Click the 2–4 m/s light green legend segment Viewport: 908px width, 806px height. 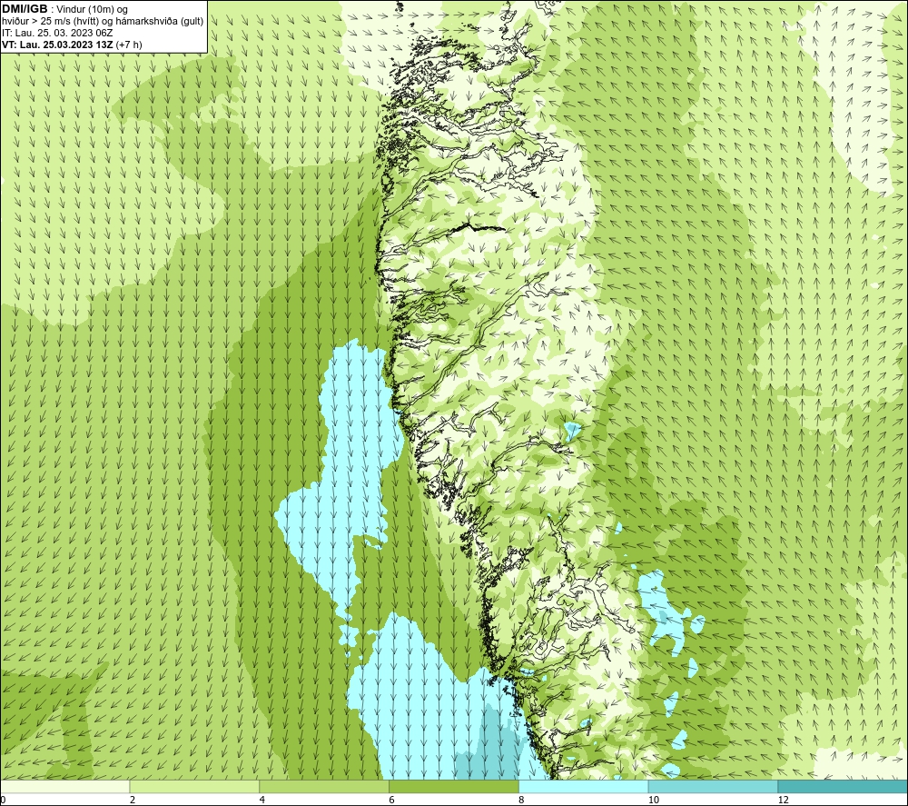click(194, 787)
